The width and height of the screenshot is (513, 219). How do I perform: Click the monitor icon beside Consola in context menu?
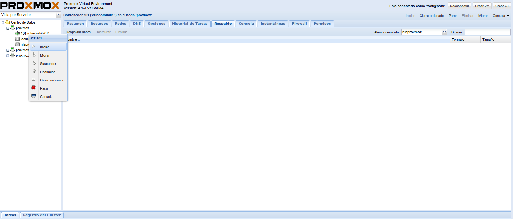(x=34, y=96)
